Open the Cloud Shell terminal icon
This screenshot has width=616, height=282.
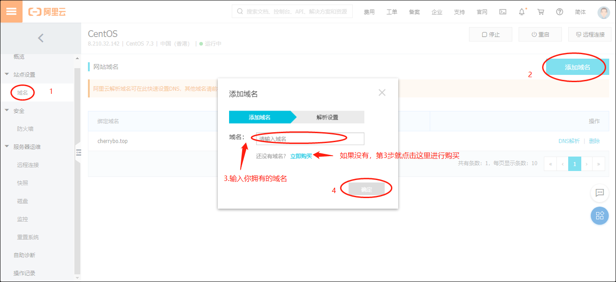click(x=503, y=12)
